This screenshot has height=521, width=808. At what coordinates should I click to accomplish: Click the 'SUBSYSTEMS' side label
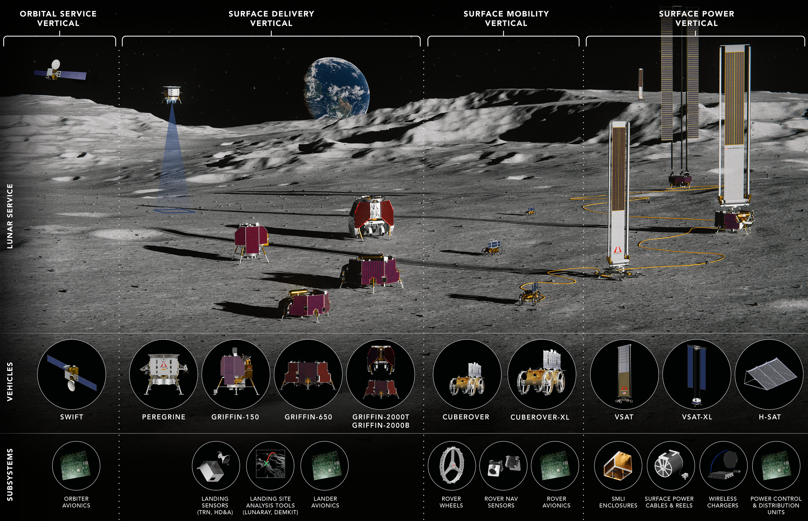[x=10, y=475]
